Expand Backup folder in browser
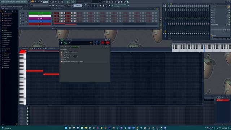This screenshot has height=130, width=231. [5, 30]
